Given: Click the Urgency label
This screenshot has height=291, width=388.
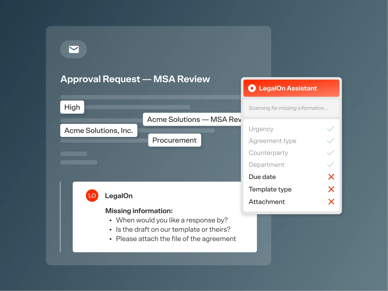Looking at the screenshot, I should coord(261,129).
